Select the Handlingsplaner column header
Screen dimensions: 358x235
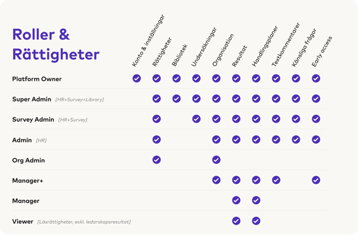[265, 46]
